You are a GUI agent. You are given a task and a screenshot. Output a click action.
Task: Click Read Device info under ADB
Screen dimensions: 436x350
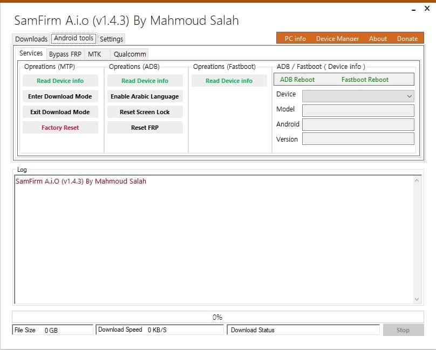pos(145,81)
